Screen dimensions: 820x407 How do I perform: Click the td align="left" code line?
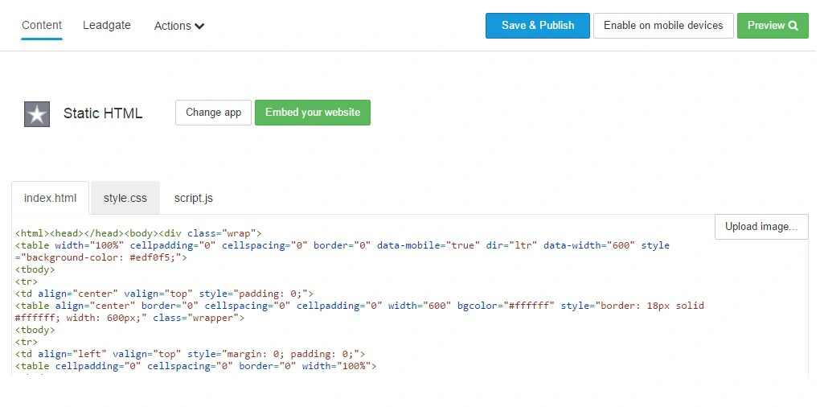pyautogui.click(x=190, y=354)
